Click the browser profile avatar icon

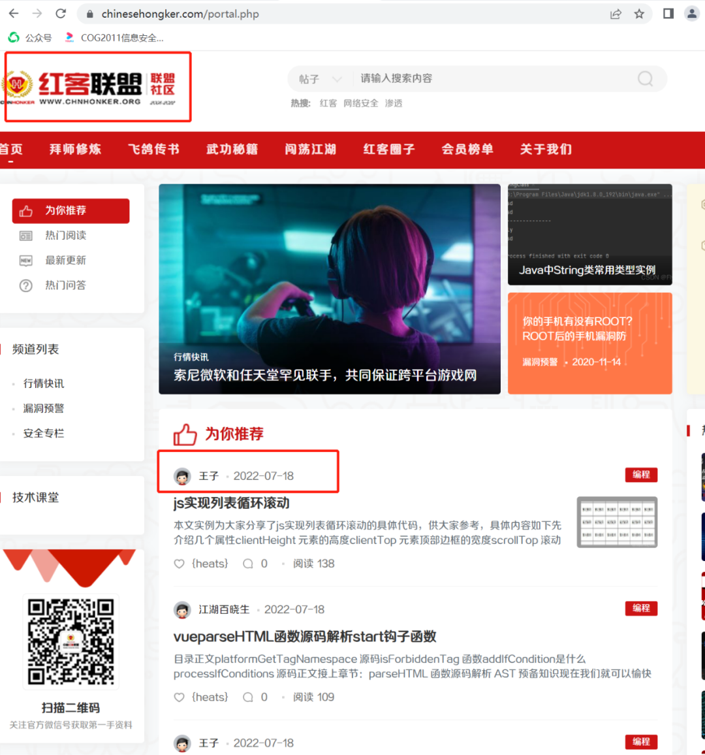(x=692, y=14)
